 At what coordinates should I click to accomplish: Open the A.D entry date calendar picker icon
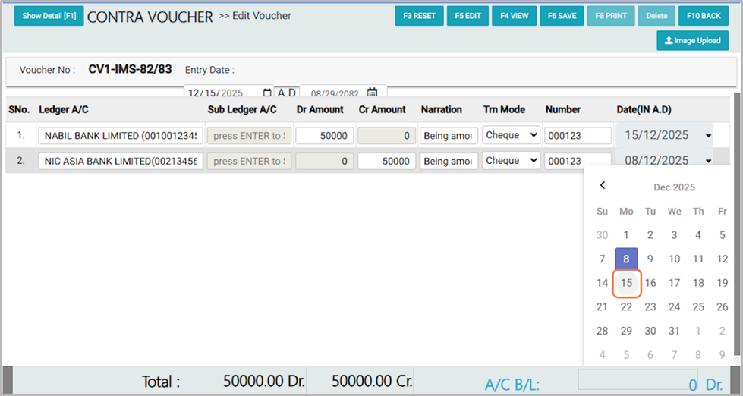coord(266,93)
